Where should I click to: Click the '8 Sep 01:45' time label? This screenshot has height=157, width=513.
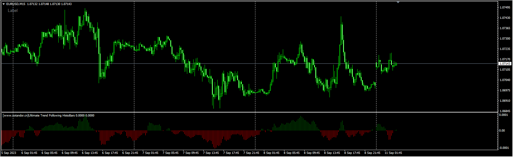(x=271, y=153)
